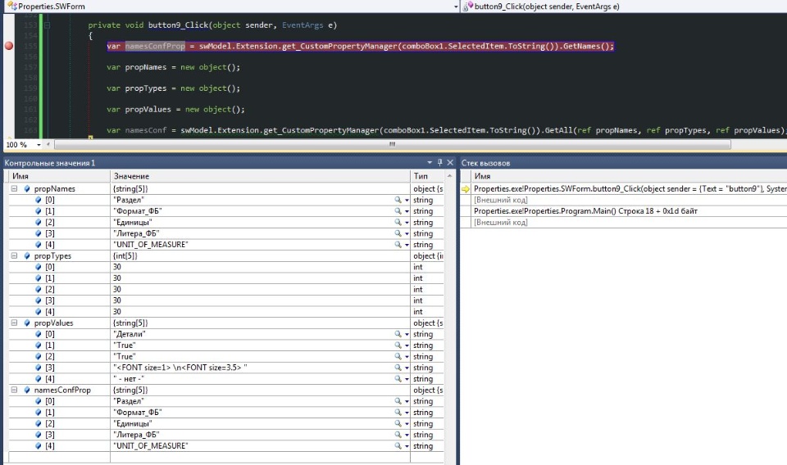Toggle the breakpoint marker on line 155
This screenshot has width=787, height=465.
(x=8, y=46)
